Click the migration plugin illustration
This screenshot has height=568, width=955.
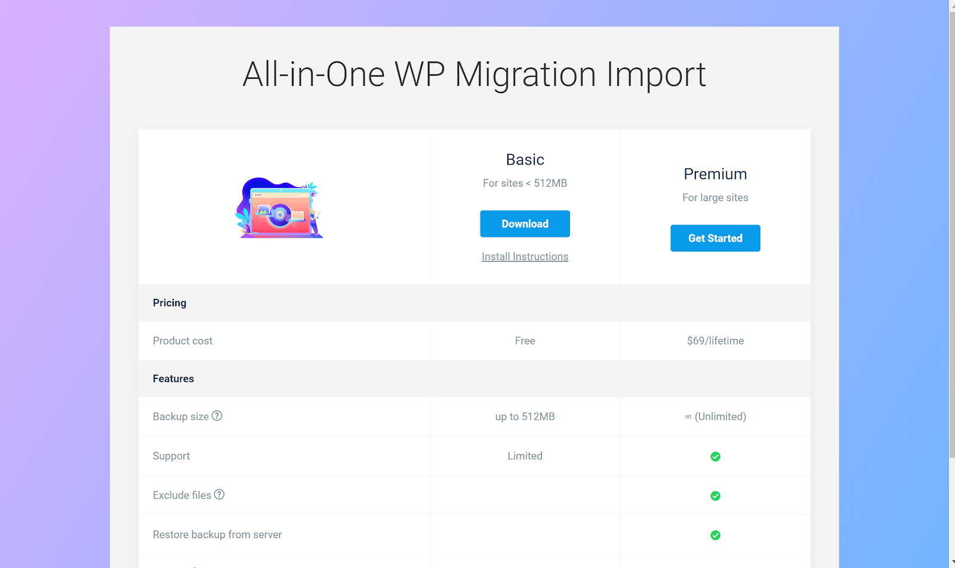click(x=279, y=208)
